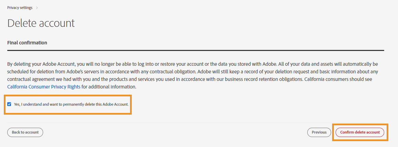398x147 pixels.
Task: Click the words 'business record retention obligations'
Action: click(x=252, y=79)
